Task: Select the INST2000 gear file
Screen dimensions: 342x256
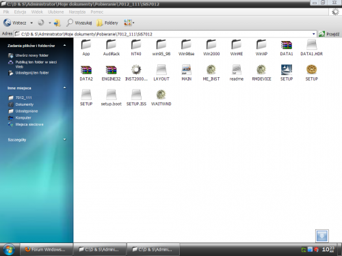Action: tap(136, 72)
